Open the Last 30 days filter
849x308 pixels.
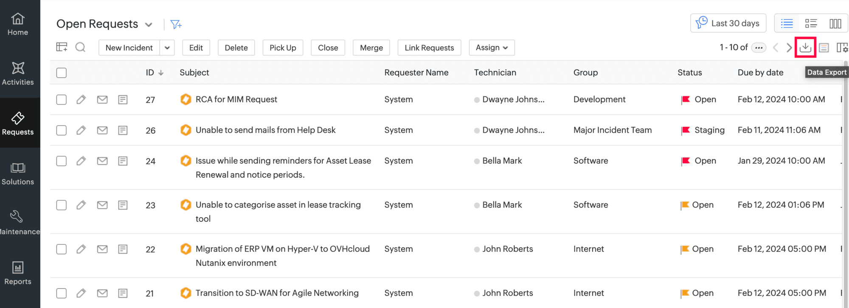point(728,23)
